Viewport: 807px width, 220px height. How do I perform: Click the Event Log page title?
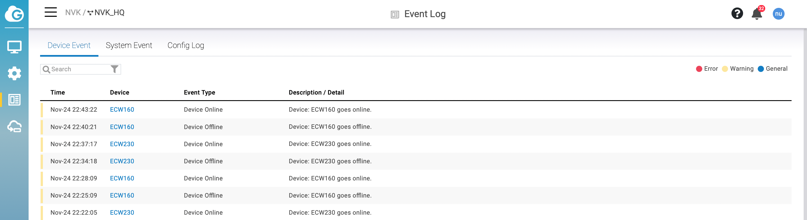pyautogui.click(x=425, y=14)
